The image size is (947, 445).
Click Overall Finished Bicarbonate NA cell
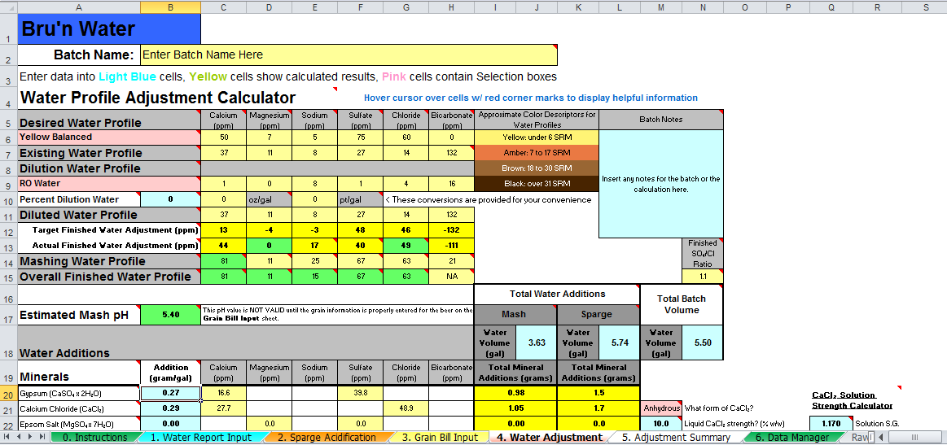pos(452,277)
